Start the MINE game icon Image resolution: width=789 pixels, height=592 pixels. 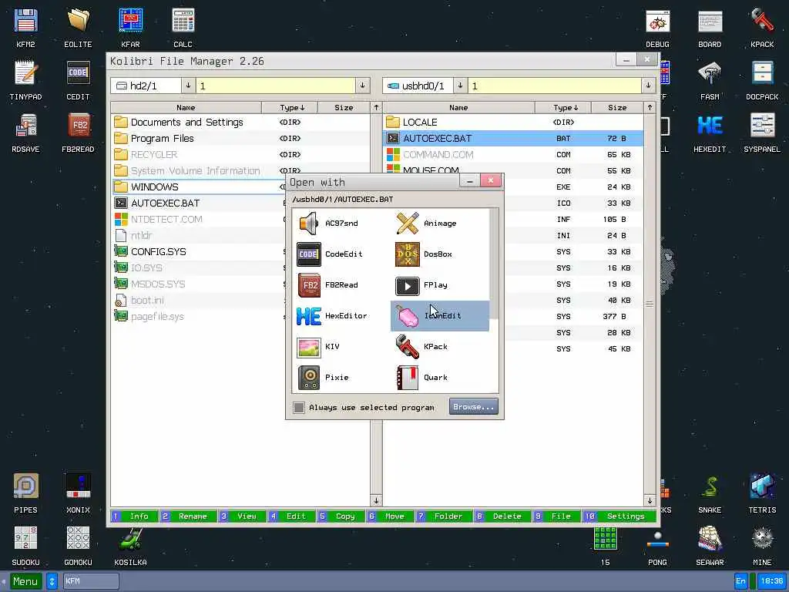coord(762,546)
